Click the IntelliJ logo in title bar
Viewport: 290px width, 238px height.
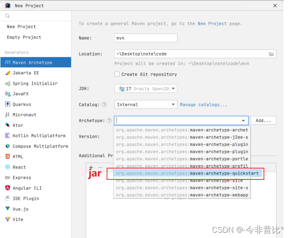coord(7,6)
